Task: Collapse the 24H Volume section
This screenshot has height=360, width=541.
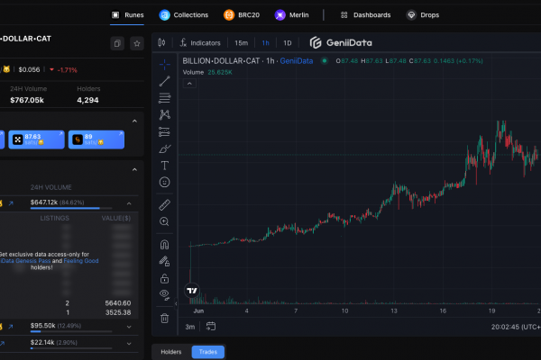Action: click(x=134, y=170)
